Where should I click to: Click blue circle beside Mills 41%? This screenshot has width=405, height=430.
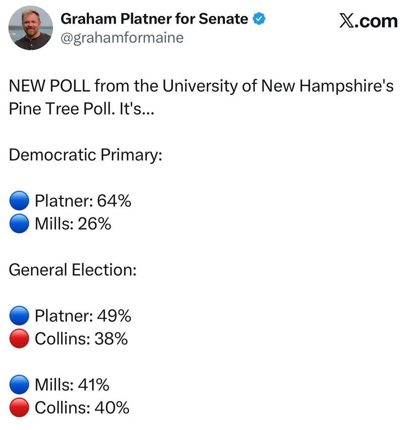tap(19, 385)
